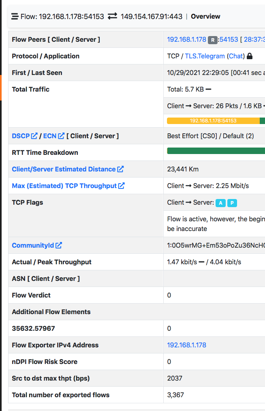Open the CommunityId link
The height and width of the screenshot is (411, 265).
33,245
